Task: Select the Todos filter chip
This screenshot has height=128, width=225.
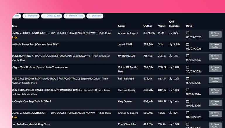Action: coord(17,16)
